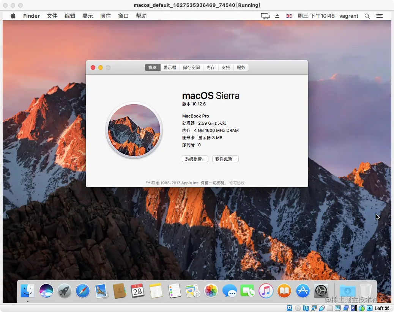Open Notification Center list icon

[379, 16]
